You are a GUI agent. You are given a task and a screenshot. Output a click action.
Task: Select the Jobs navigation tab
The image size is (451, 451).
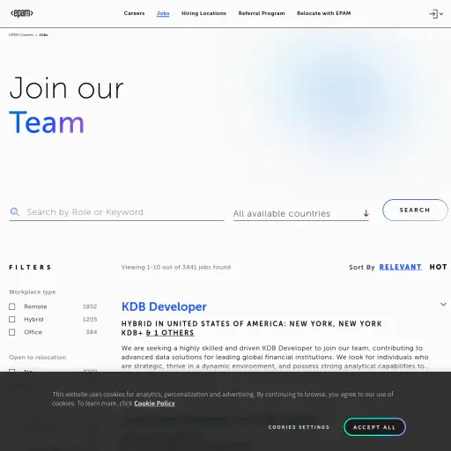point(163,13)
